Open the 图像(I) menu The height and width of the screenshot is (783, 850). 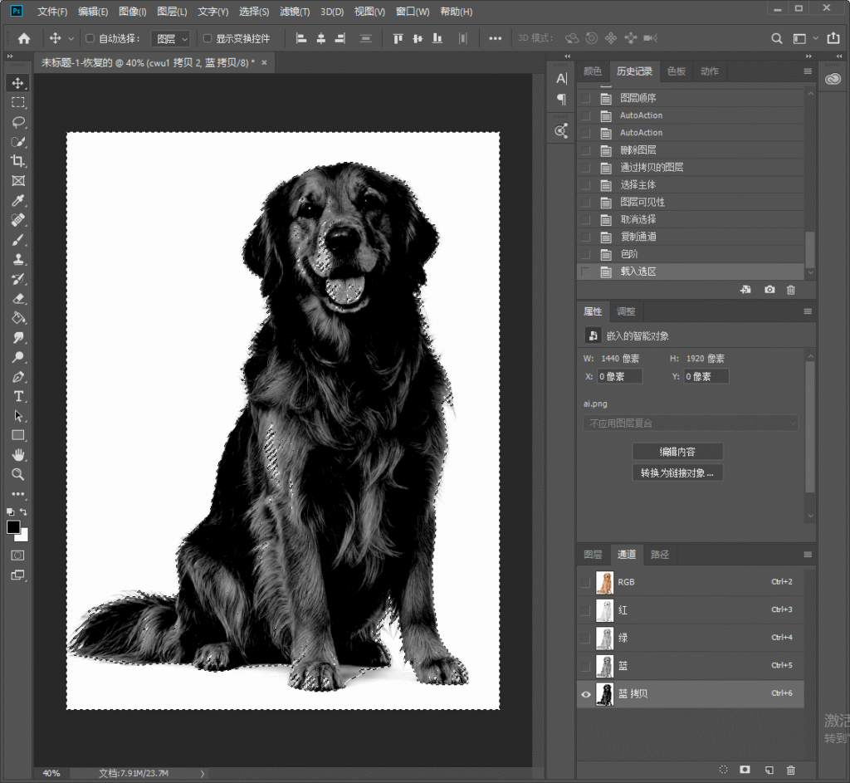(133, 12)
